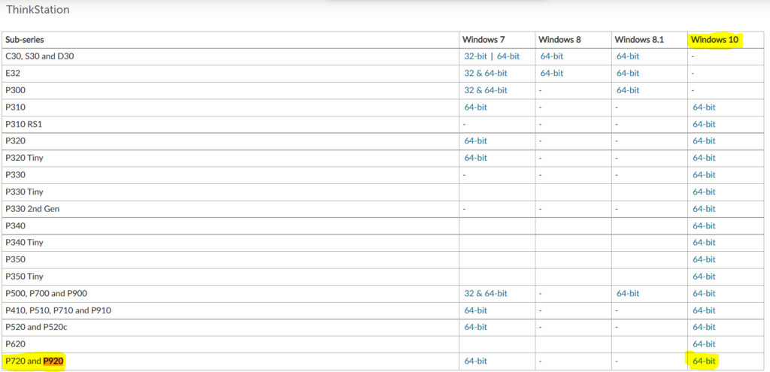Open Windows 10 64-bit link for P320 Tiny
This screenshot has width=770, height=372.
coord(704,158)
